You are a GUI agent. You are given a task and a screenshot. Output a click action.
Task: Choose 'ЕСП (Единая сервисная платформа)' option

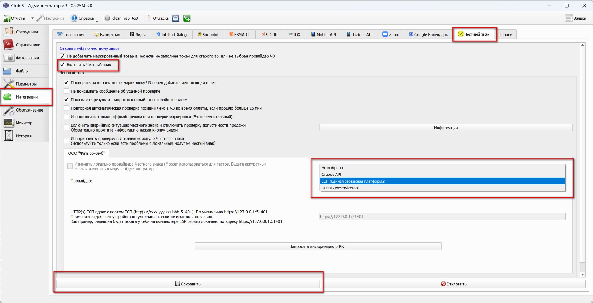[x=443, y=181]
